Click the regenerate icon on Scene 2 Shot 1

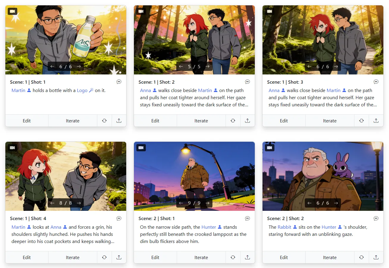click(233, 257)
